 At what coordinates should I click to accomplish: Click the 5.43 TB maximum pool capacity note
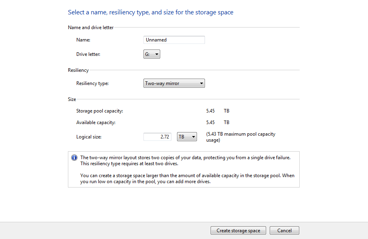241,137
